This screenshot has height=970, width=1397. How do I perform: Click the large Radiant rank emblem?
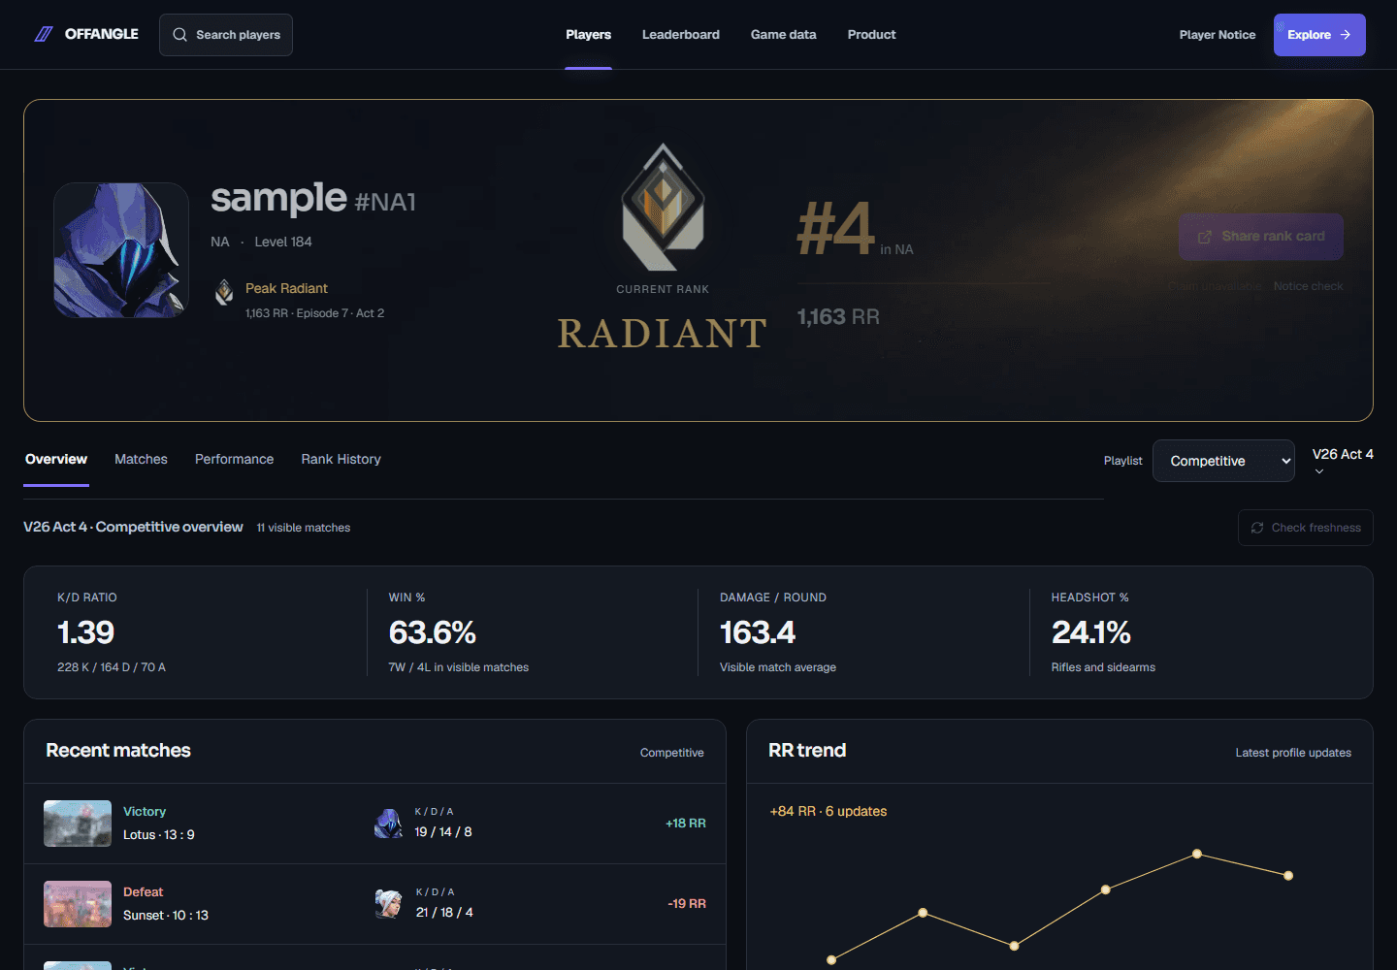tap(663, 207)
